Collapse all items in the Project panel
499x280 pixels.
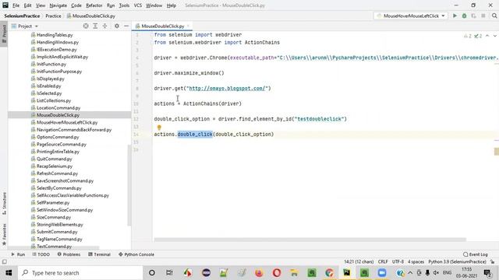click(x=104, y=26)
